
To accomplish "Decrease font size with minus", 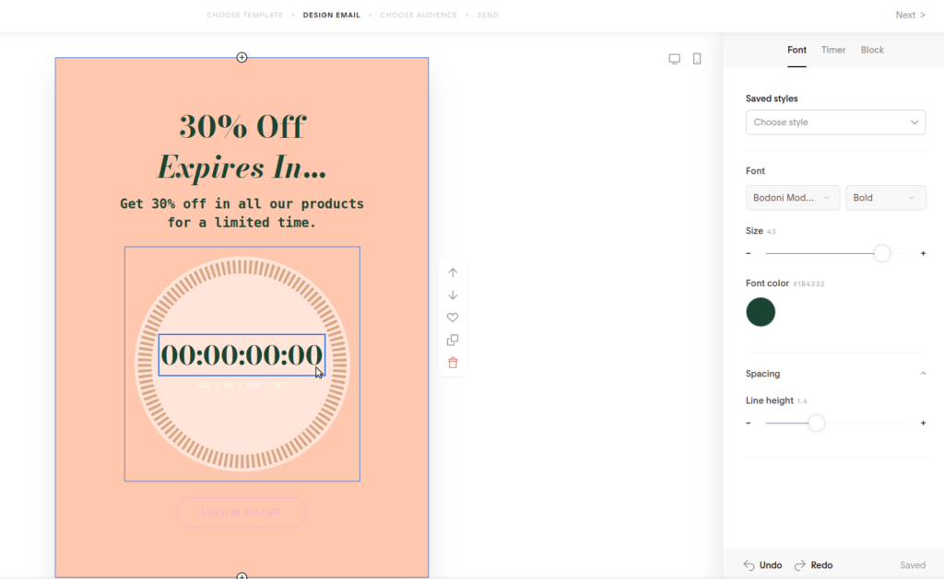I will point(749,254).
